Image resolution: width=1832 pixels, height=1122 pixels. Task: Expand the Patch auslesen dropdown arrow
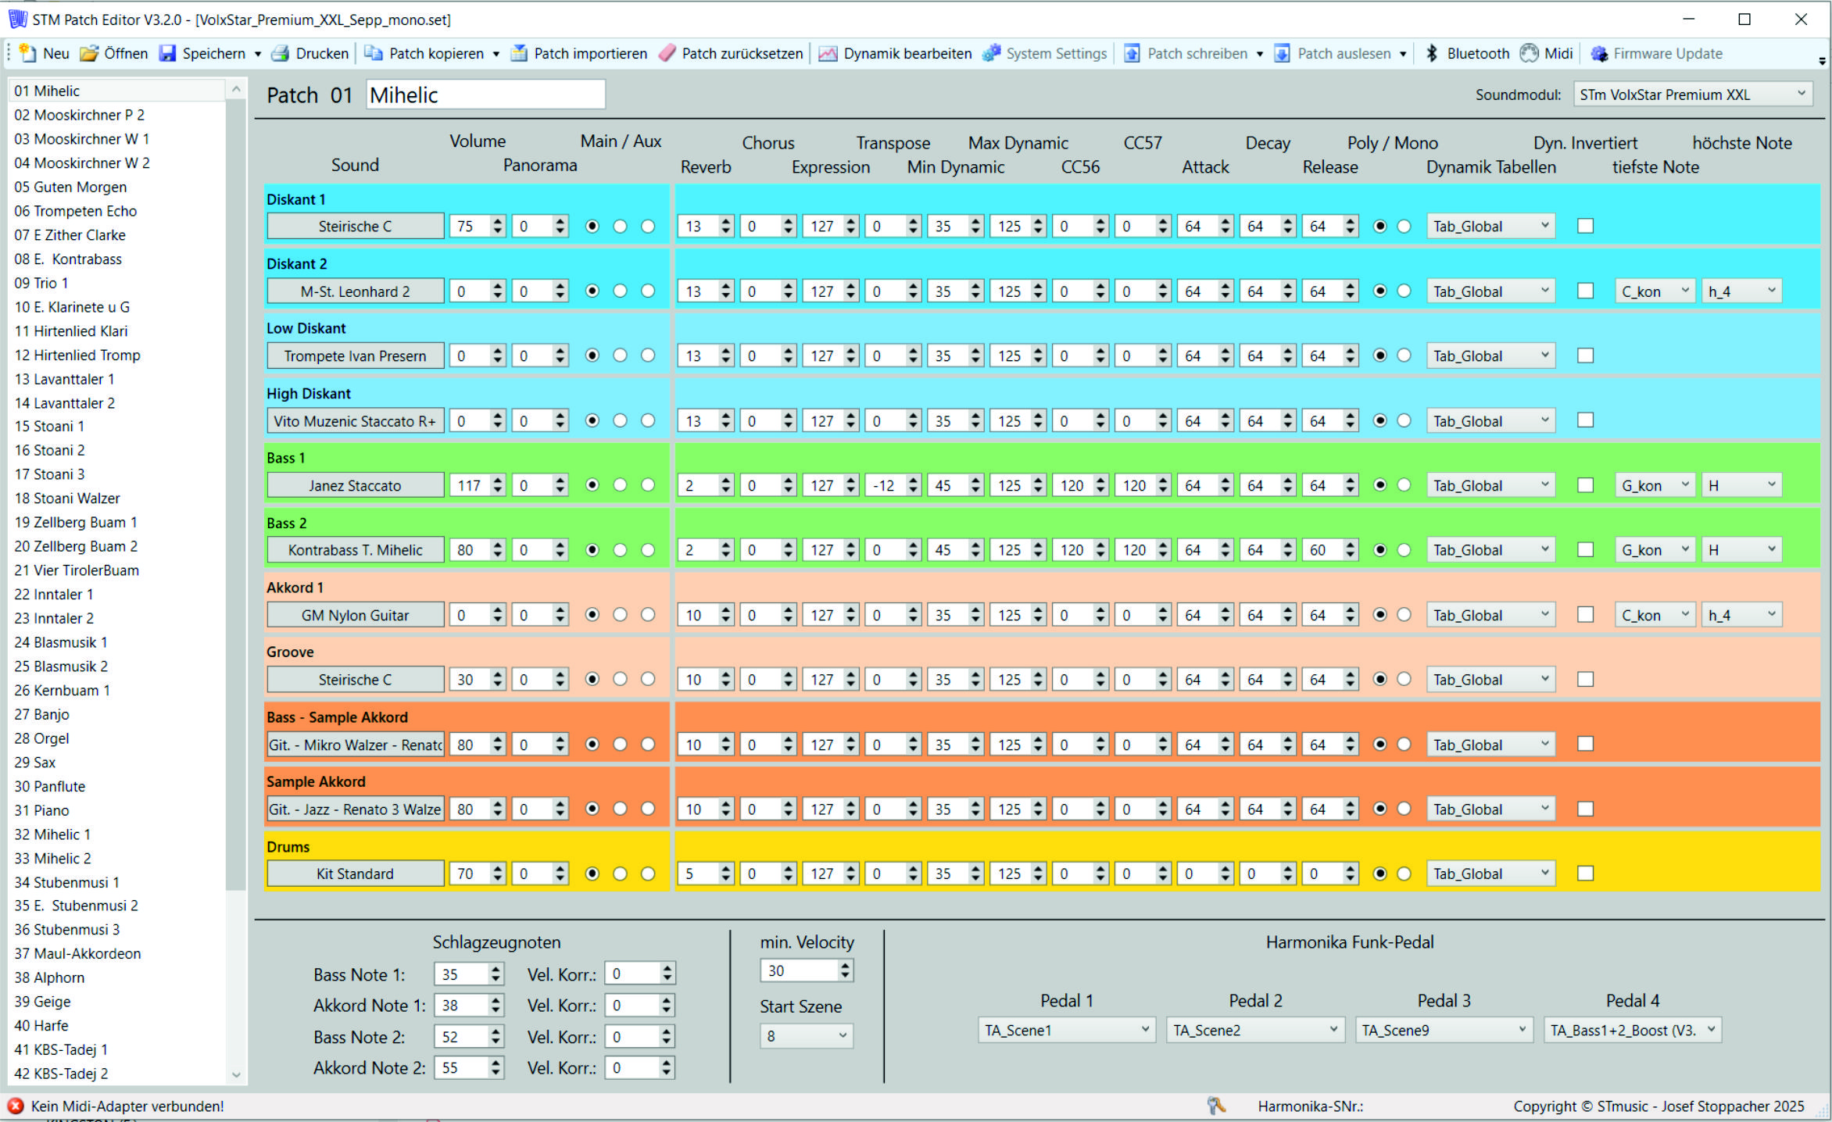click(x=1403, y=54)
